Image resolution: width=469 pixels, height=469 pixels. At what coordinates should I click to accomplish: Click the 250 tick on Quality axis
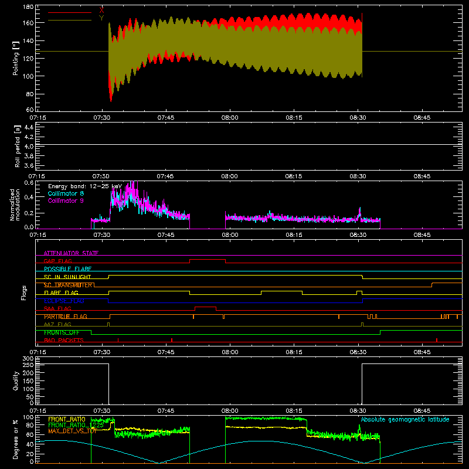tap(28, 365)
